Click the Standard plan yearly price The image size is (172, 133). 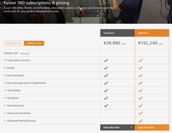pyautogui.click(x=115, y=43)
